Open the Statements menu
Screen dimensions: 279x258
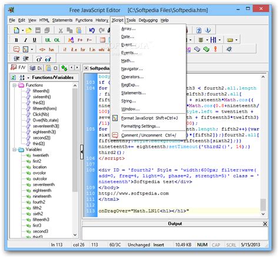62,20
